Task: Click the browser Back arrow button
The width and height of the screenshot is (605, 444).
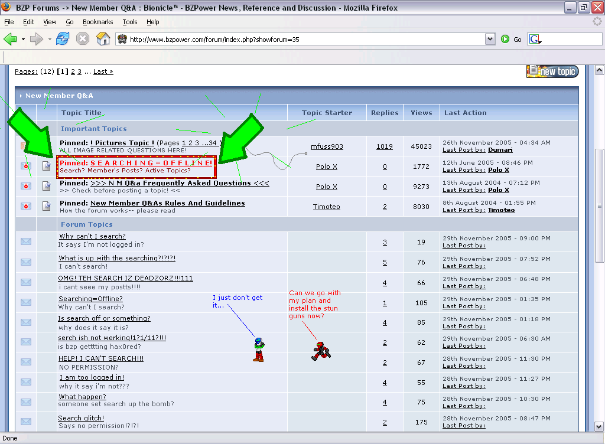Action: (x=10, y=39)
